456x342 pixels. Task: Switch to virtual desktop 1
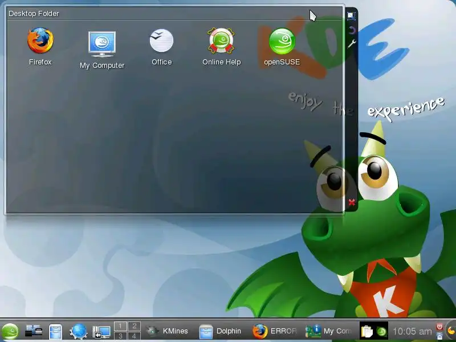[120, 326]
